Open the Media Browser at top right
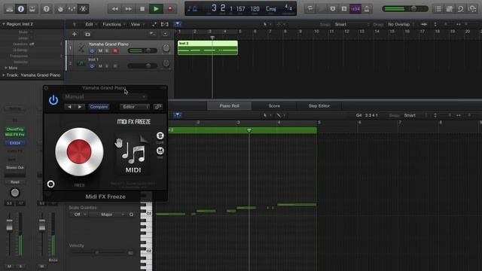 [472, 9]
